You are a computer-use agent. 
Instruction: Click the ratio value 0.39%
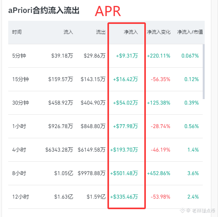(x=191, y=103)
